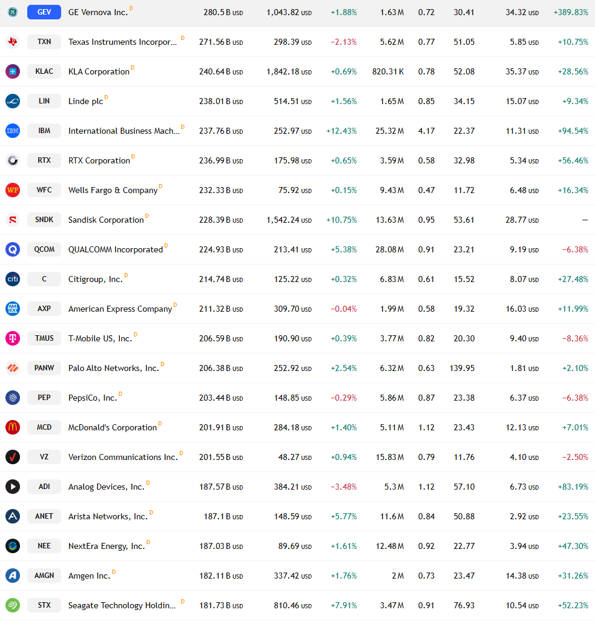595x624 pixels.
Task: Click the Wells Fargo logo icon
Action: tap(13, 190)
